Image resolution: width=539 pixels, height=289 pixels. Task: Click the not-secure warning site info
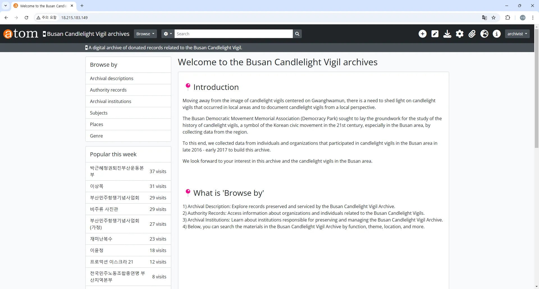(x=47, y=18)
